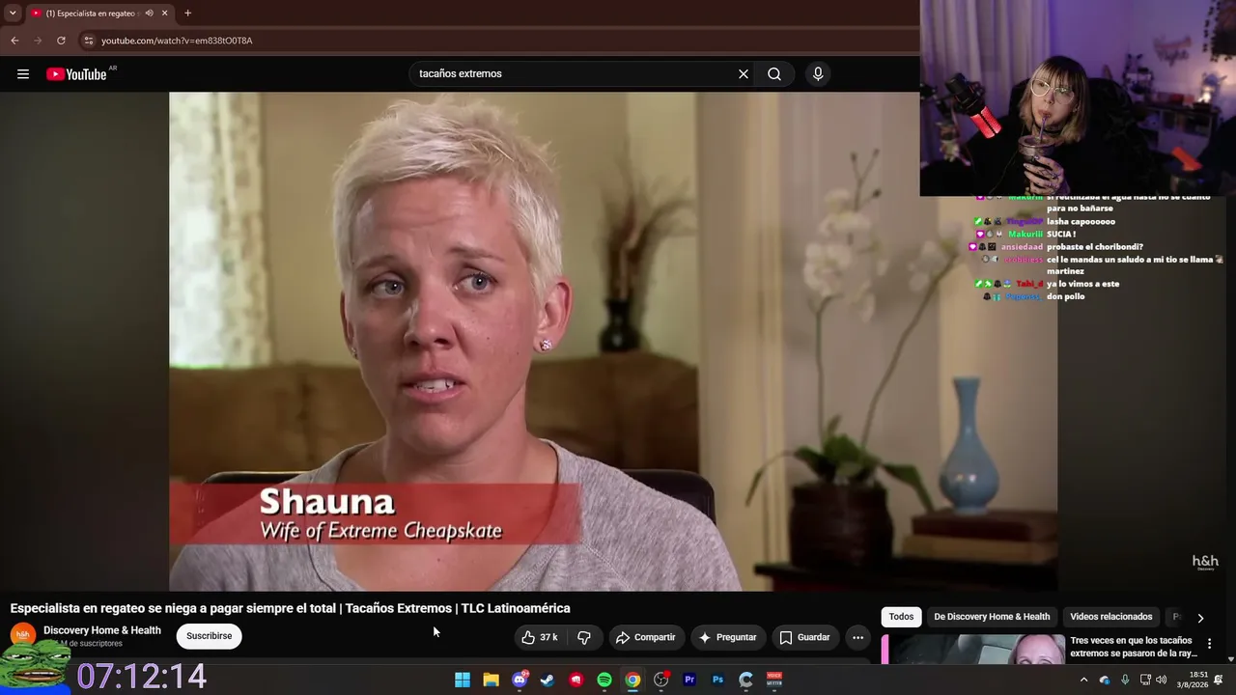
Task: Clear the search box text
Action: [x=744, y=74]
